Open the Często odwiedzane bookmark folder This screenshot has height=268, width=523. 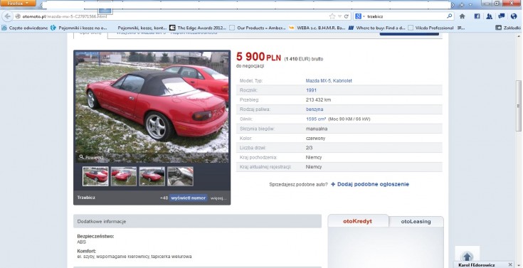click(x=25, y=28)
